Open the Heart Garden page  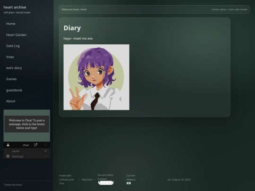pos(16,35)
